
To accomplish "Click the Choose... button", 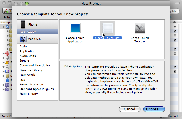I will coord(154,109).
